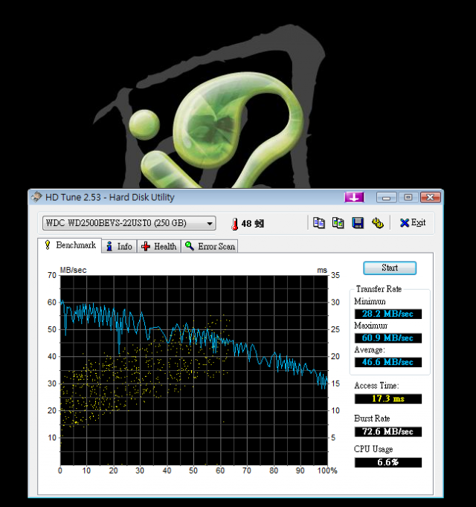Select the average value 46.6 MB/sec
Screen dimensions: 476x507
pyautogui.click(x=388, y=362)
